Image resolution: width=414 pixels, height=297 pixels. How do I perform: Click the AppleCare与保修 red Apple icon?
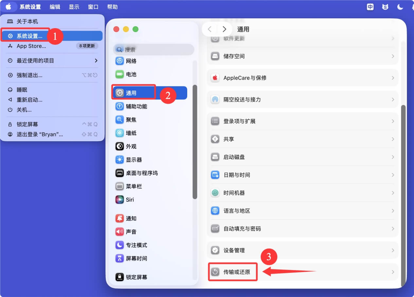(x=215, y=78)
